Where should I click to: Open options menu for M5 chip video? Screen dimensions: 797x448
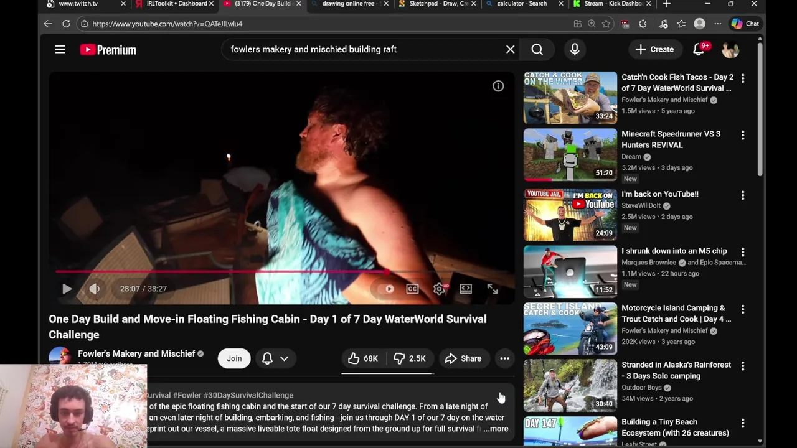pos(743,252)
